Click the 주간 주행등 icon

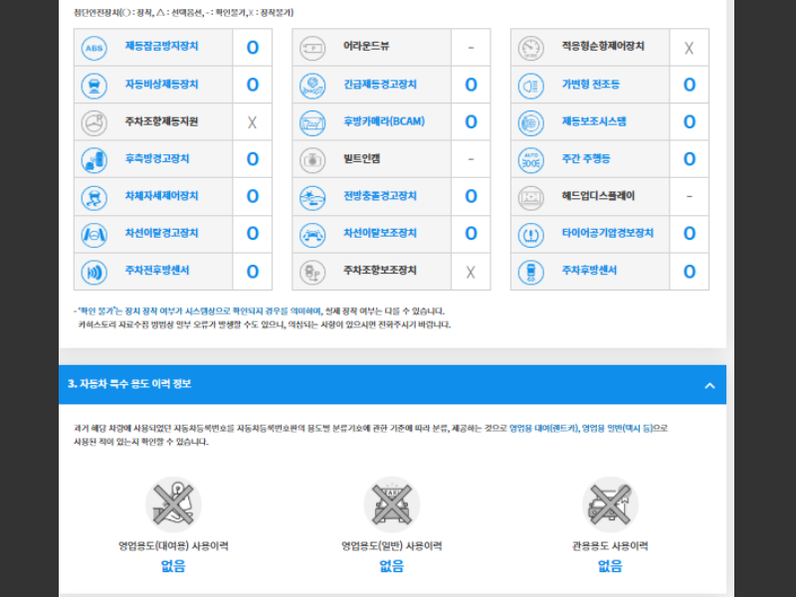pyautogui.click(x=531, y=159)
